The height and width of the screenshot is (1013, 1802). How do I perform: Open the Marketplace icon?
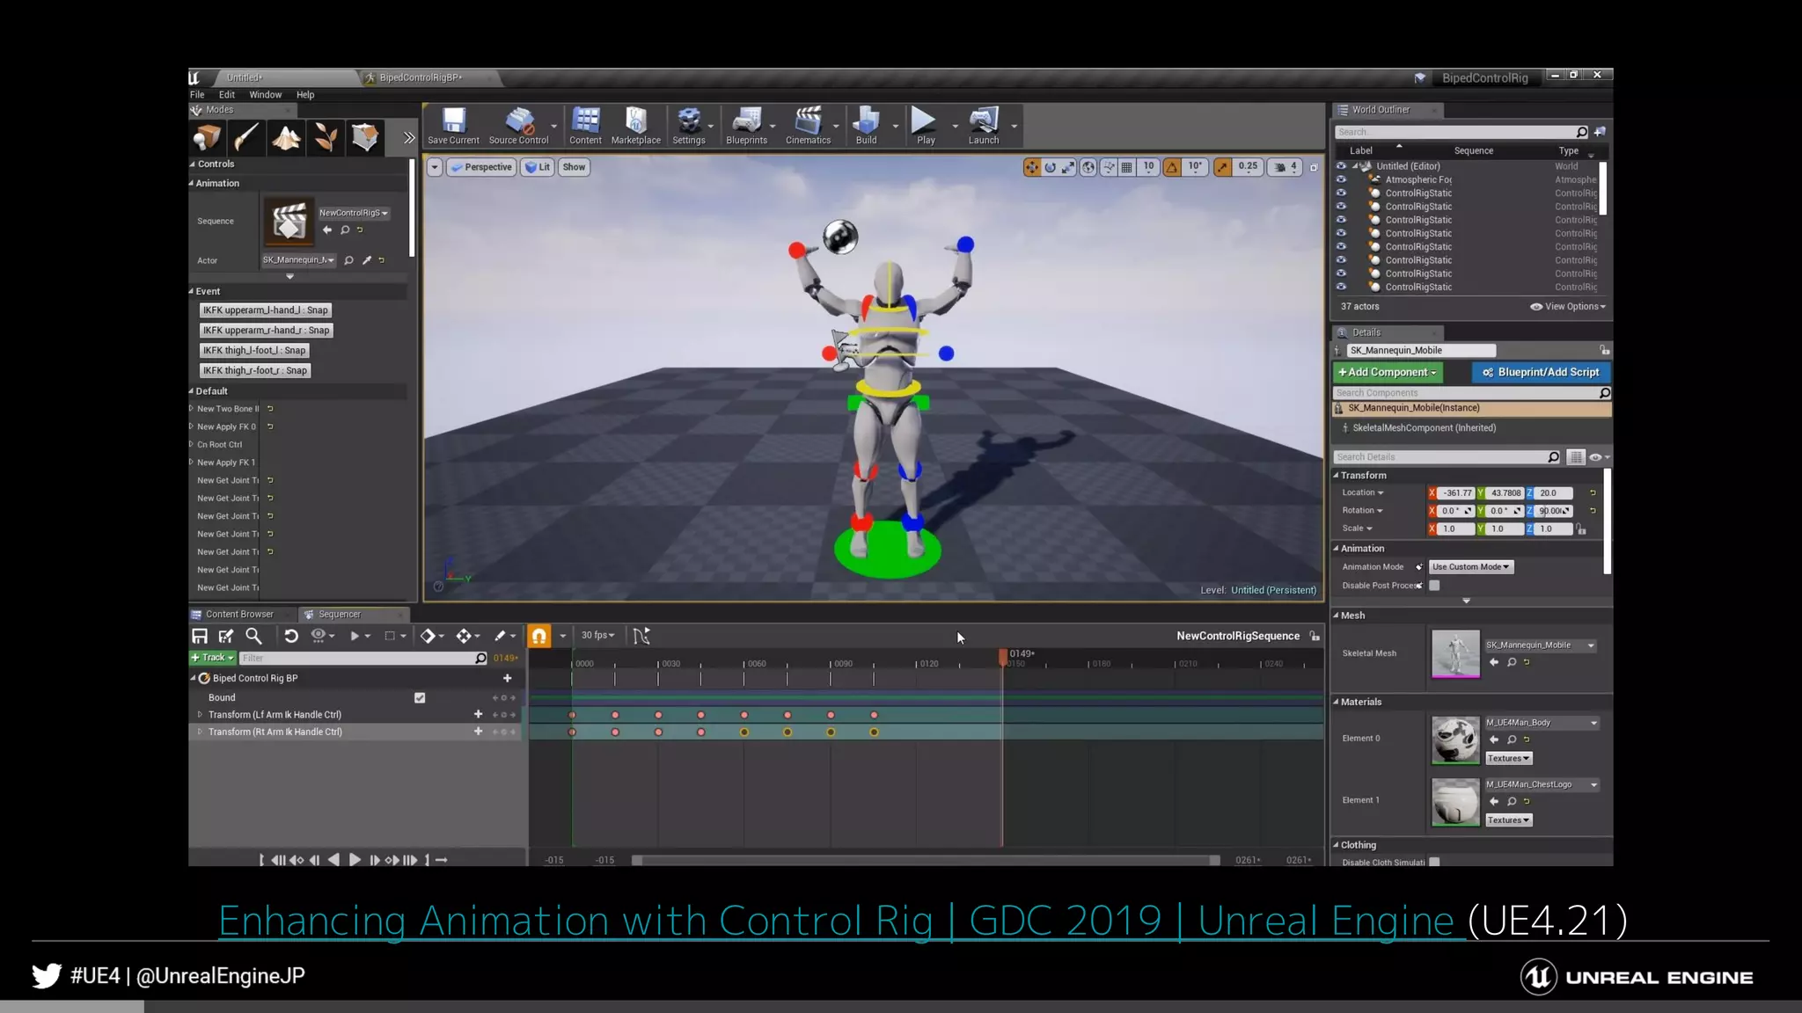click(x=635, y=125)
